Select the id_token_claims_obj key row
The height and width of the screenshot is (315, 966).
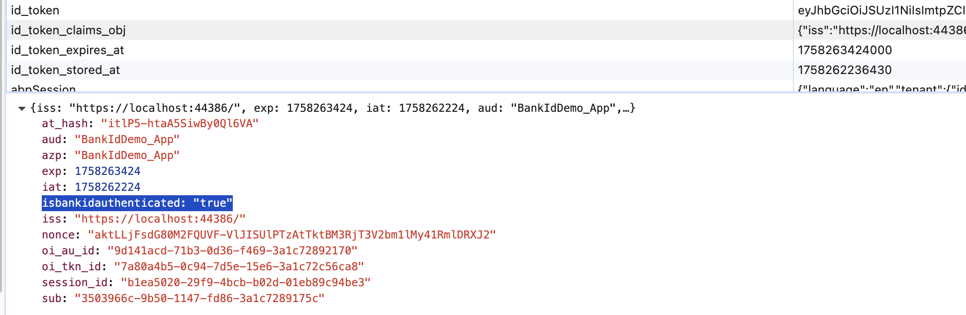pyautogui.click(x=68, y=30)
